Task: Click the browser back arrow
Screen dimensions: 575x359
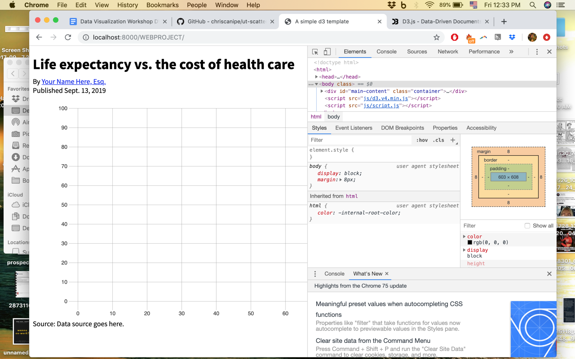Action: [x=39, y=37]
